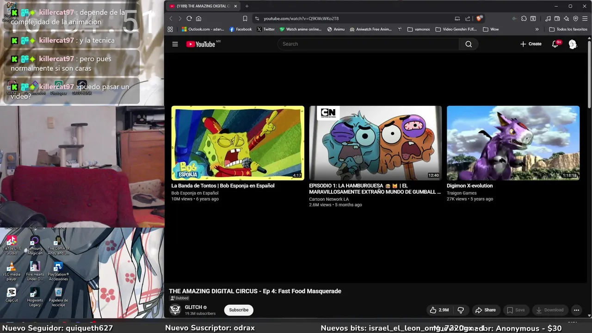Bookmark this page with the bookmark icon
The image size is (592, 333).
tap(245, 18)
